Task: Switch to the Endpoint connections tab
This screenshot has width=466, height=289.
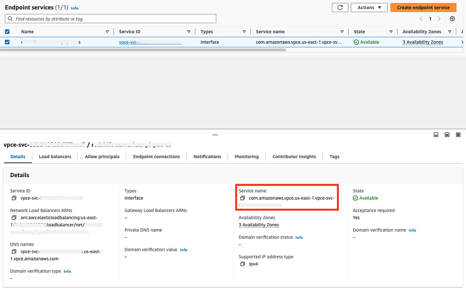Action: click(x=156, y=157)
